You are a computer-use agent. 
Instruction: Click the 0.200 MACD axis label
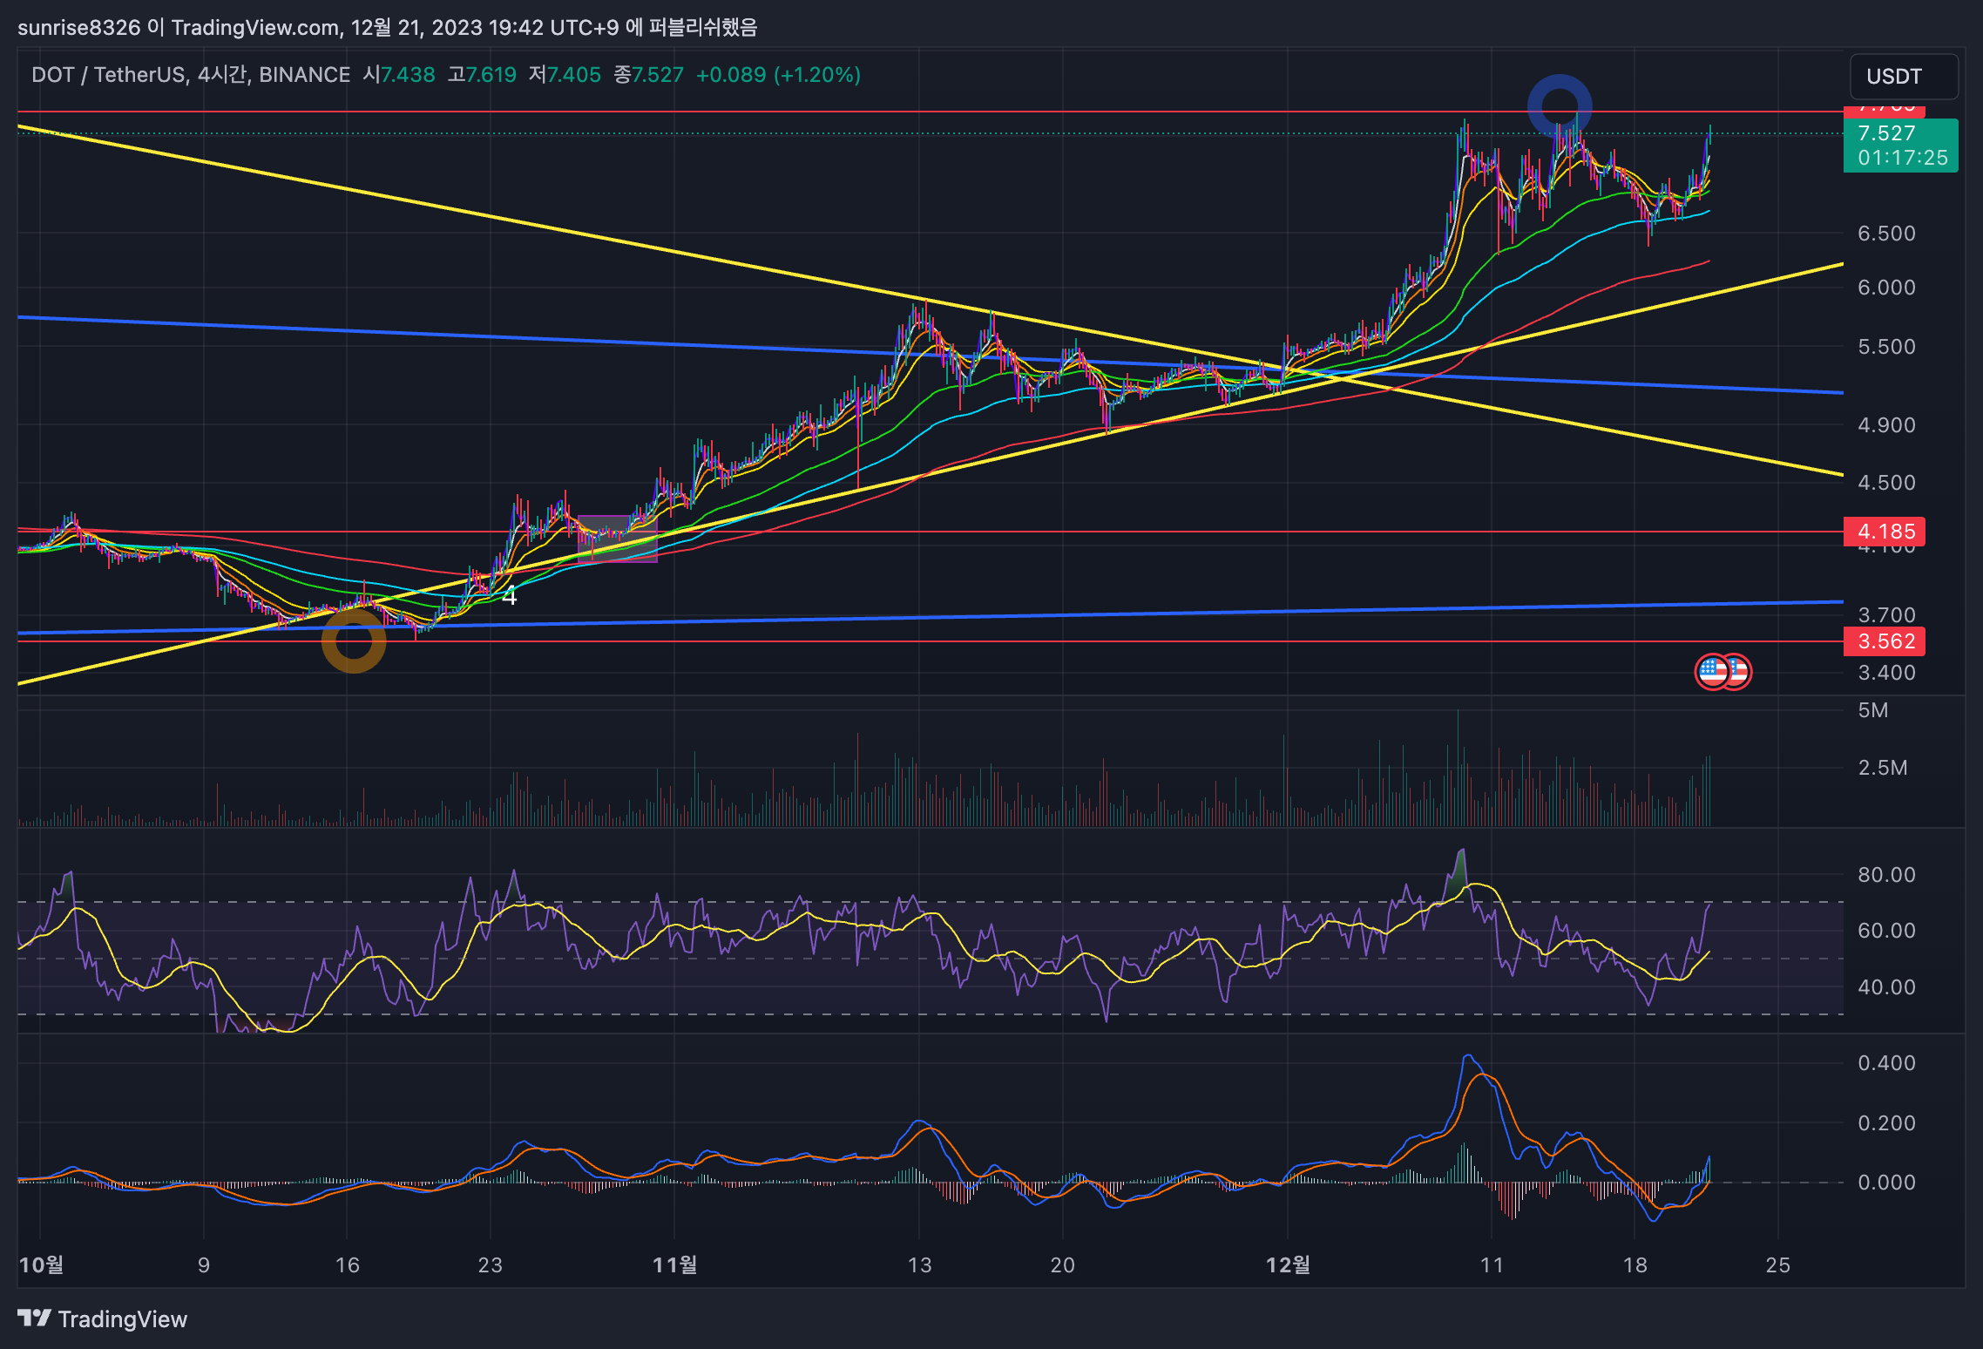point(1886,1123)
